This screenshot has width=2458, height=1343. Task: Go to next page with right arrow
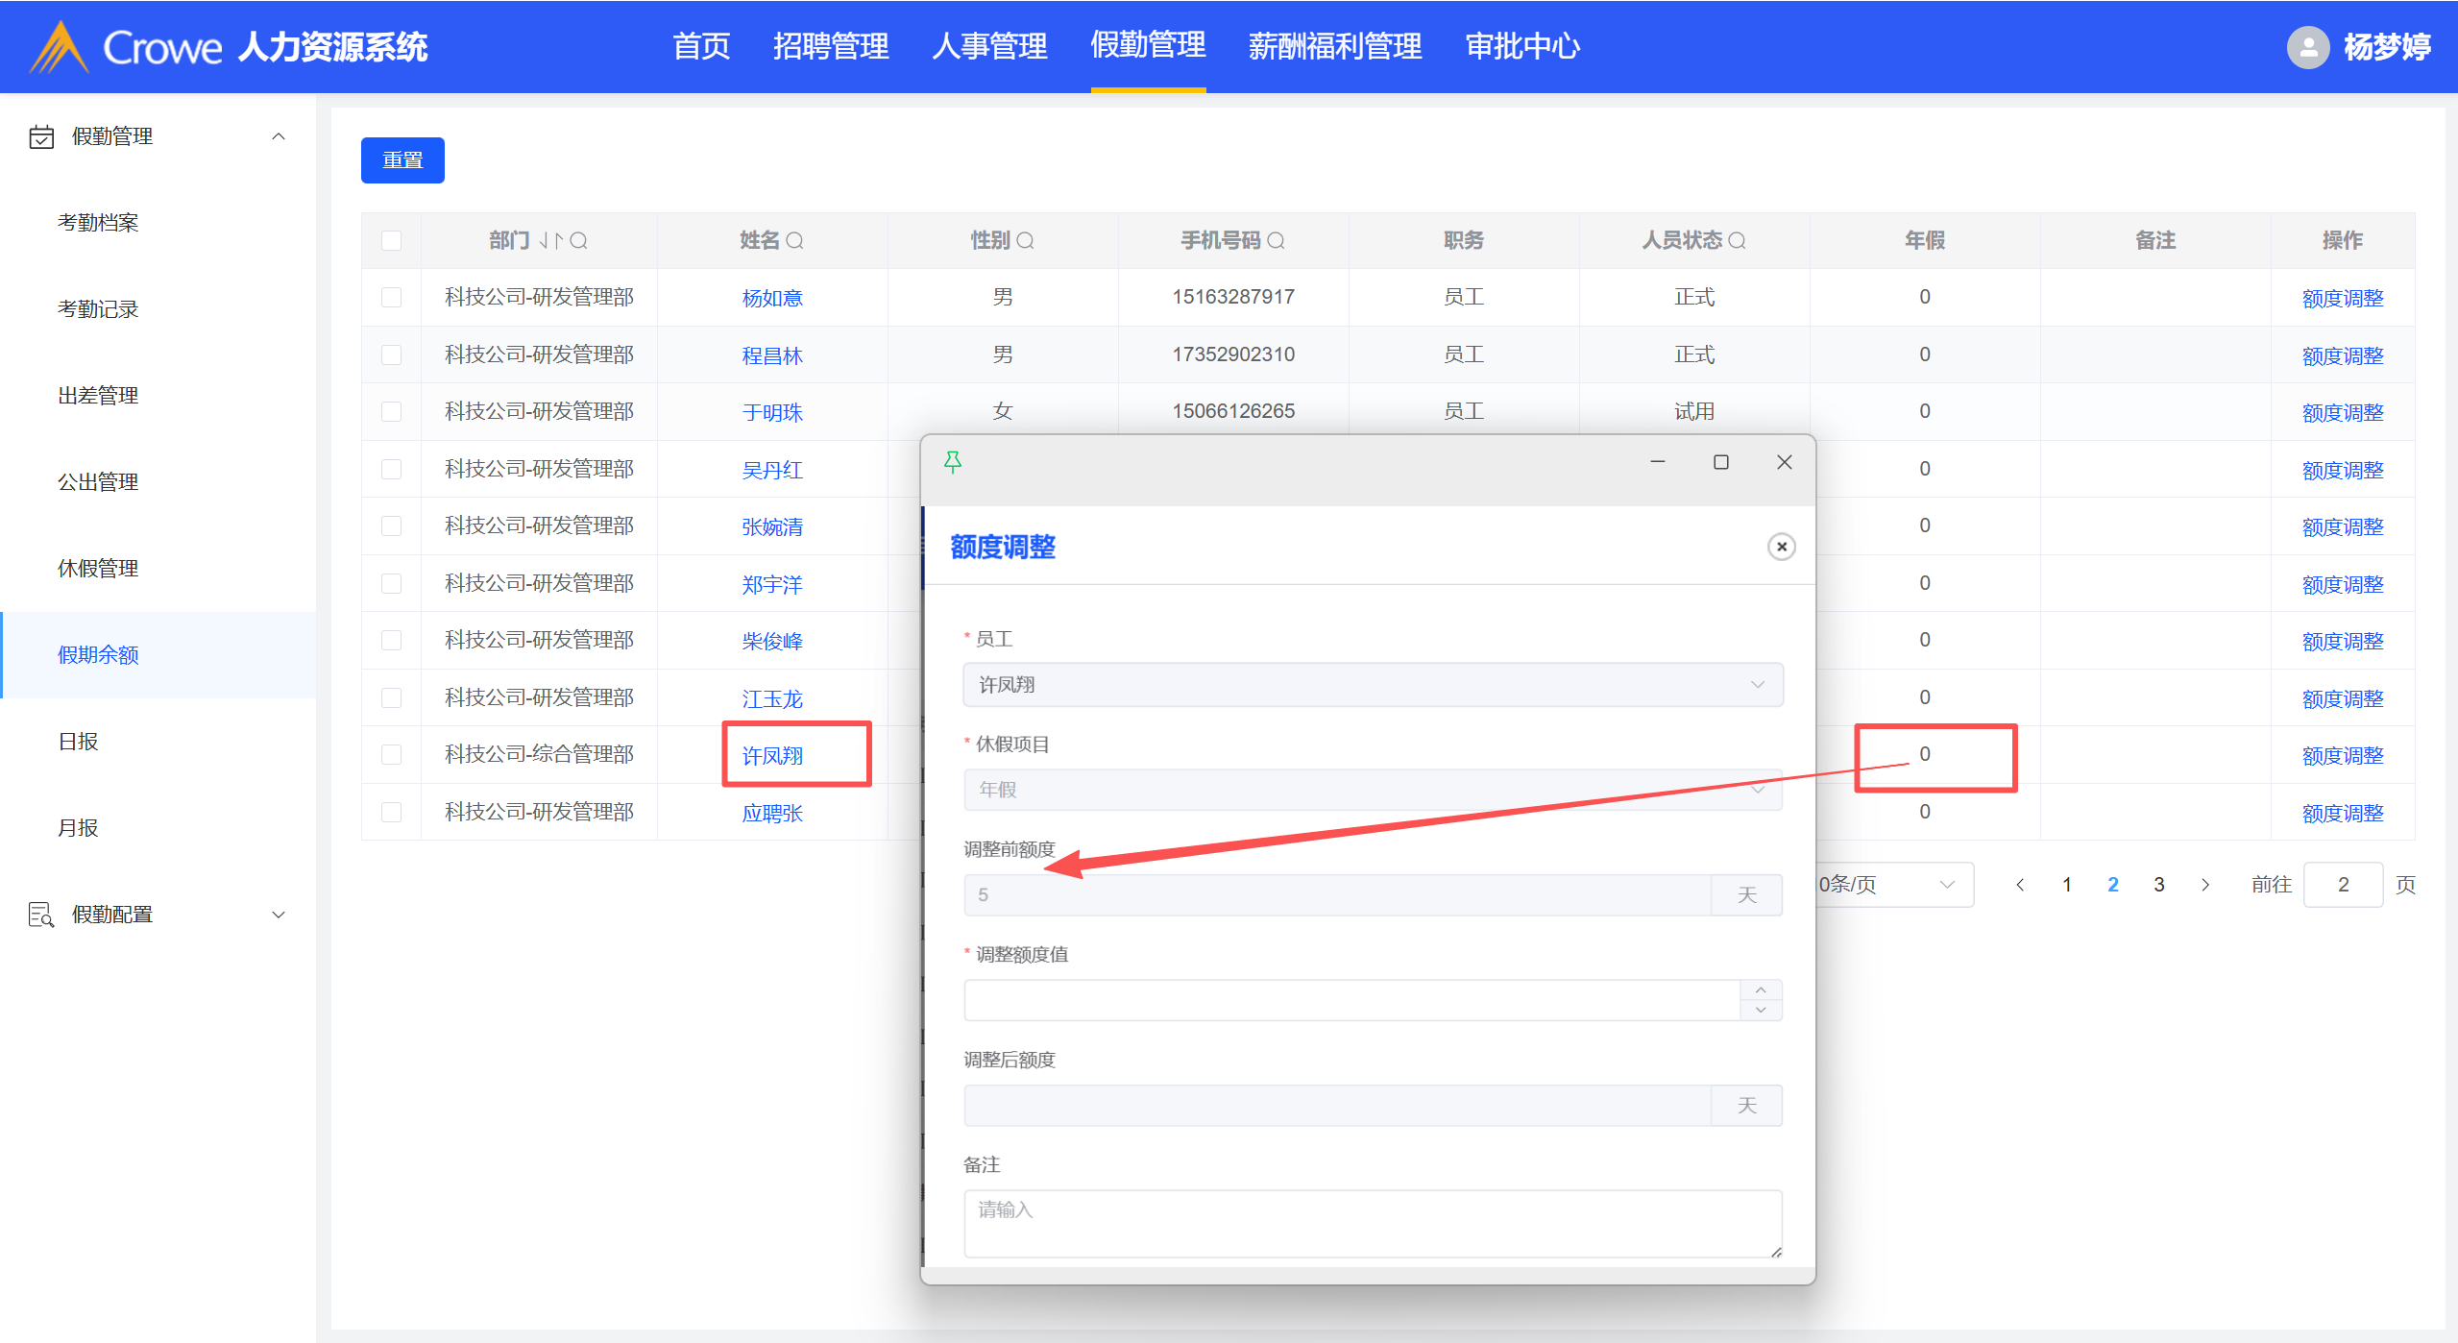(2204, 885)
